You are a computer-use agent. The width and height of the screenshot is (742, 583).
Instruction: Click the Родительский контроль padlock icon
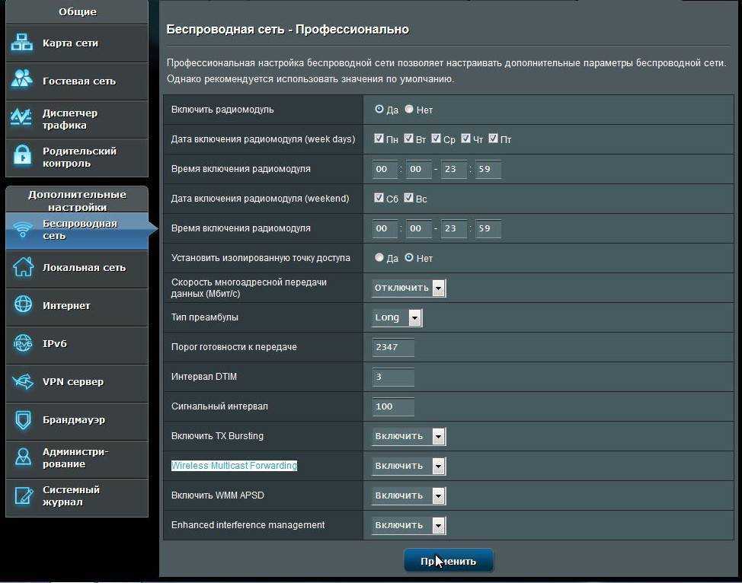[22, 155]
